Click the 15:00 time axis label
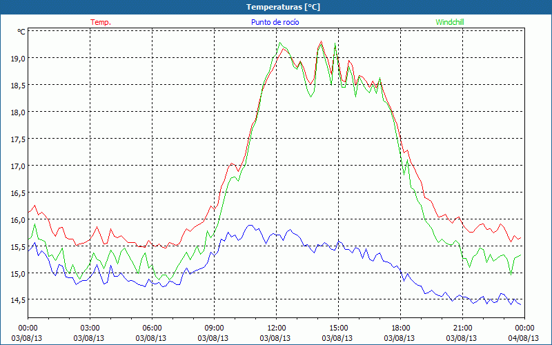The image size is (552, 345). click(x=338, y=328)
